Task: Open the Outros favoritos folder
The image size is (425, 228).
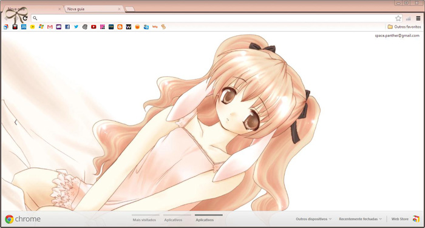Action: pyautogui.click(x=404, y=27)
